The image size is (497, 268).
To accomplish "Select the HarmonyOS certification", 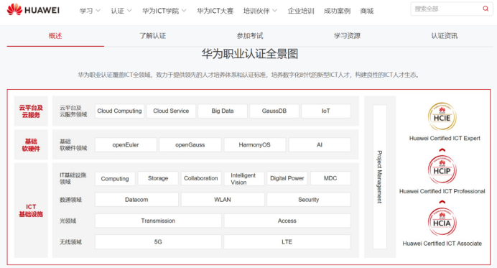I will tap(255, 145).
